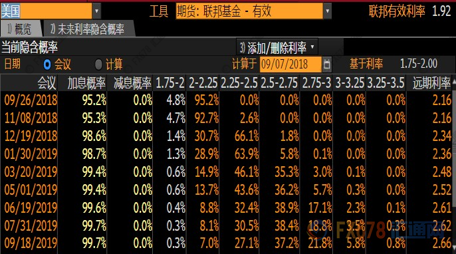Click the 会议 date column header
The image size is (456, 254).
point(47,83)
